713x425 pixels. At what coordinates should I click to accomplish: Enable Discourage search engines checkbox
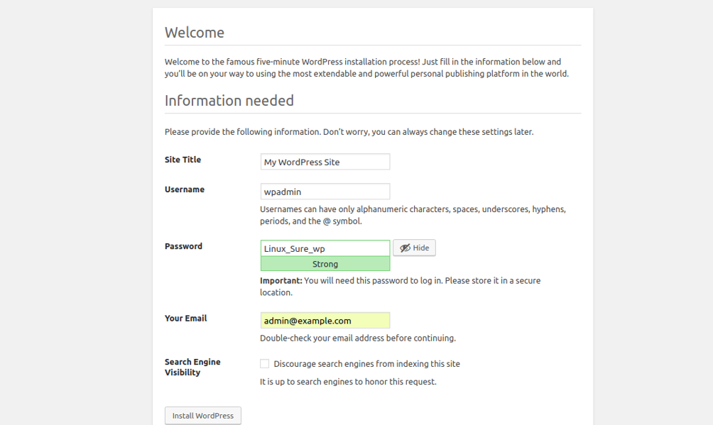click(x=265, y=364)
